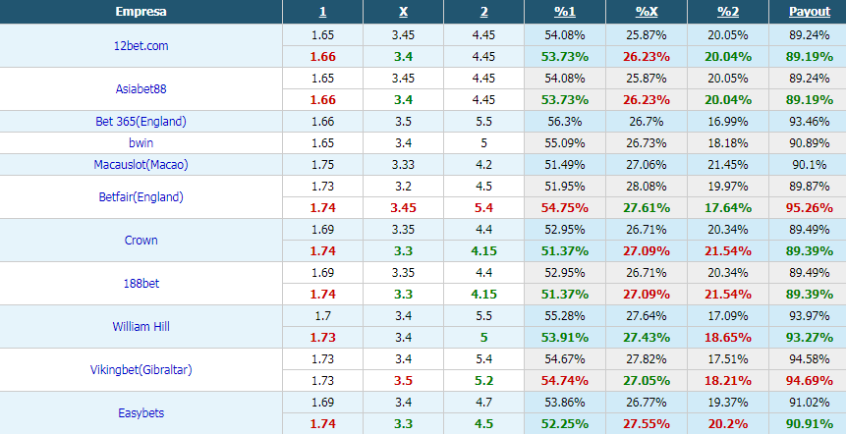The image size is (846, 434).
Task: Open the 12bet.com bookmaker link
Action: (141, 46)
